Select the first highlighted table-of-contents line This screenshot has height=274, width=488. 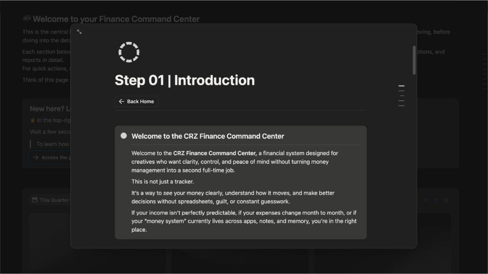click(401, 86)
